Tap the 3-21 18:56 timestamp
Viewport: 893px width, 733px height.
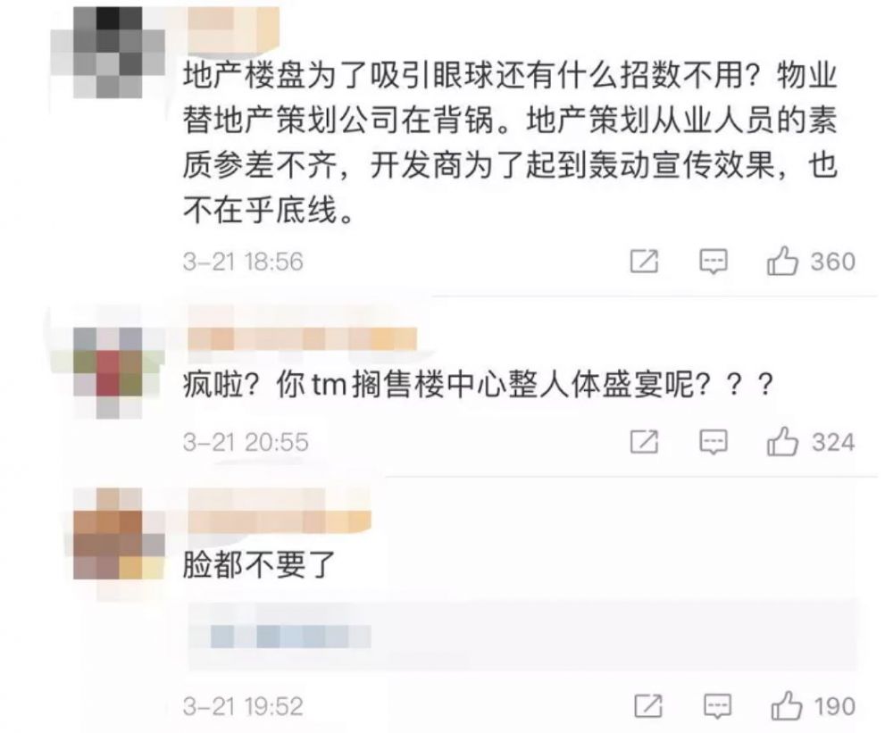pos(243,262)
